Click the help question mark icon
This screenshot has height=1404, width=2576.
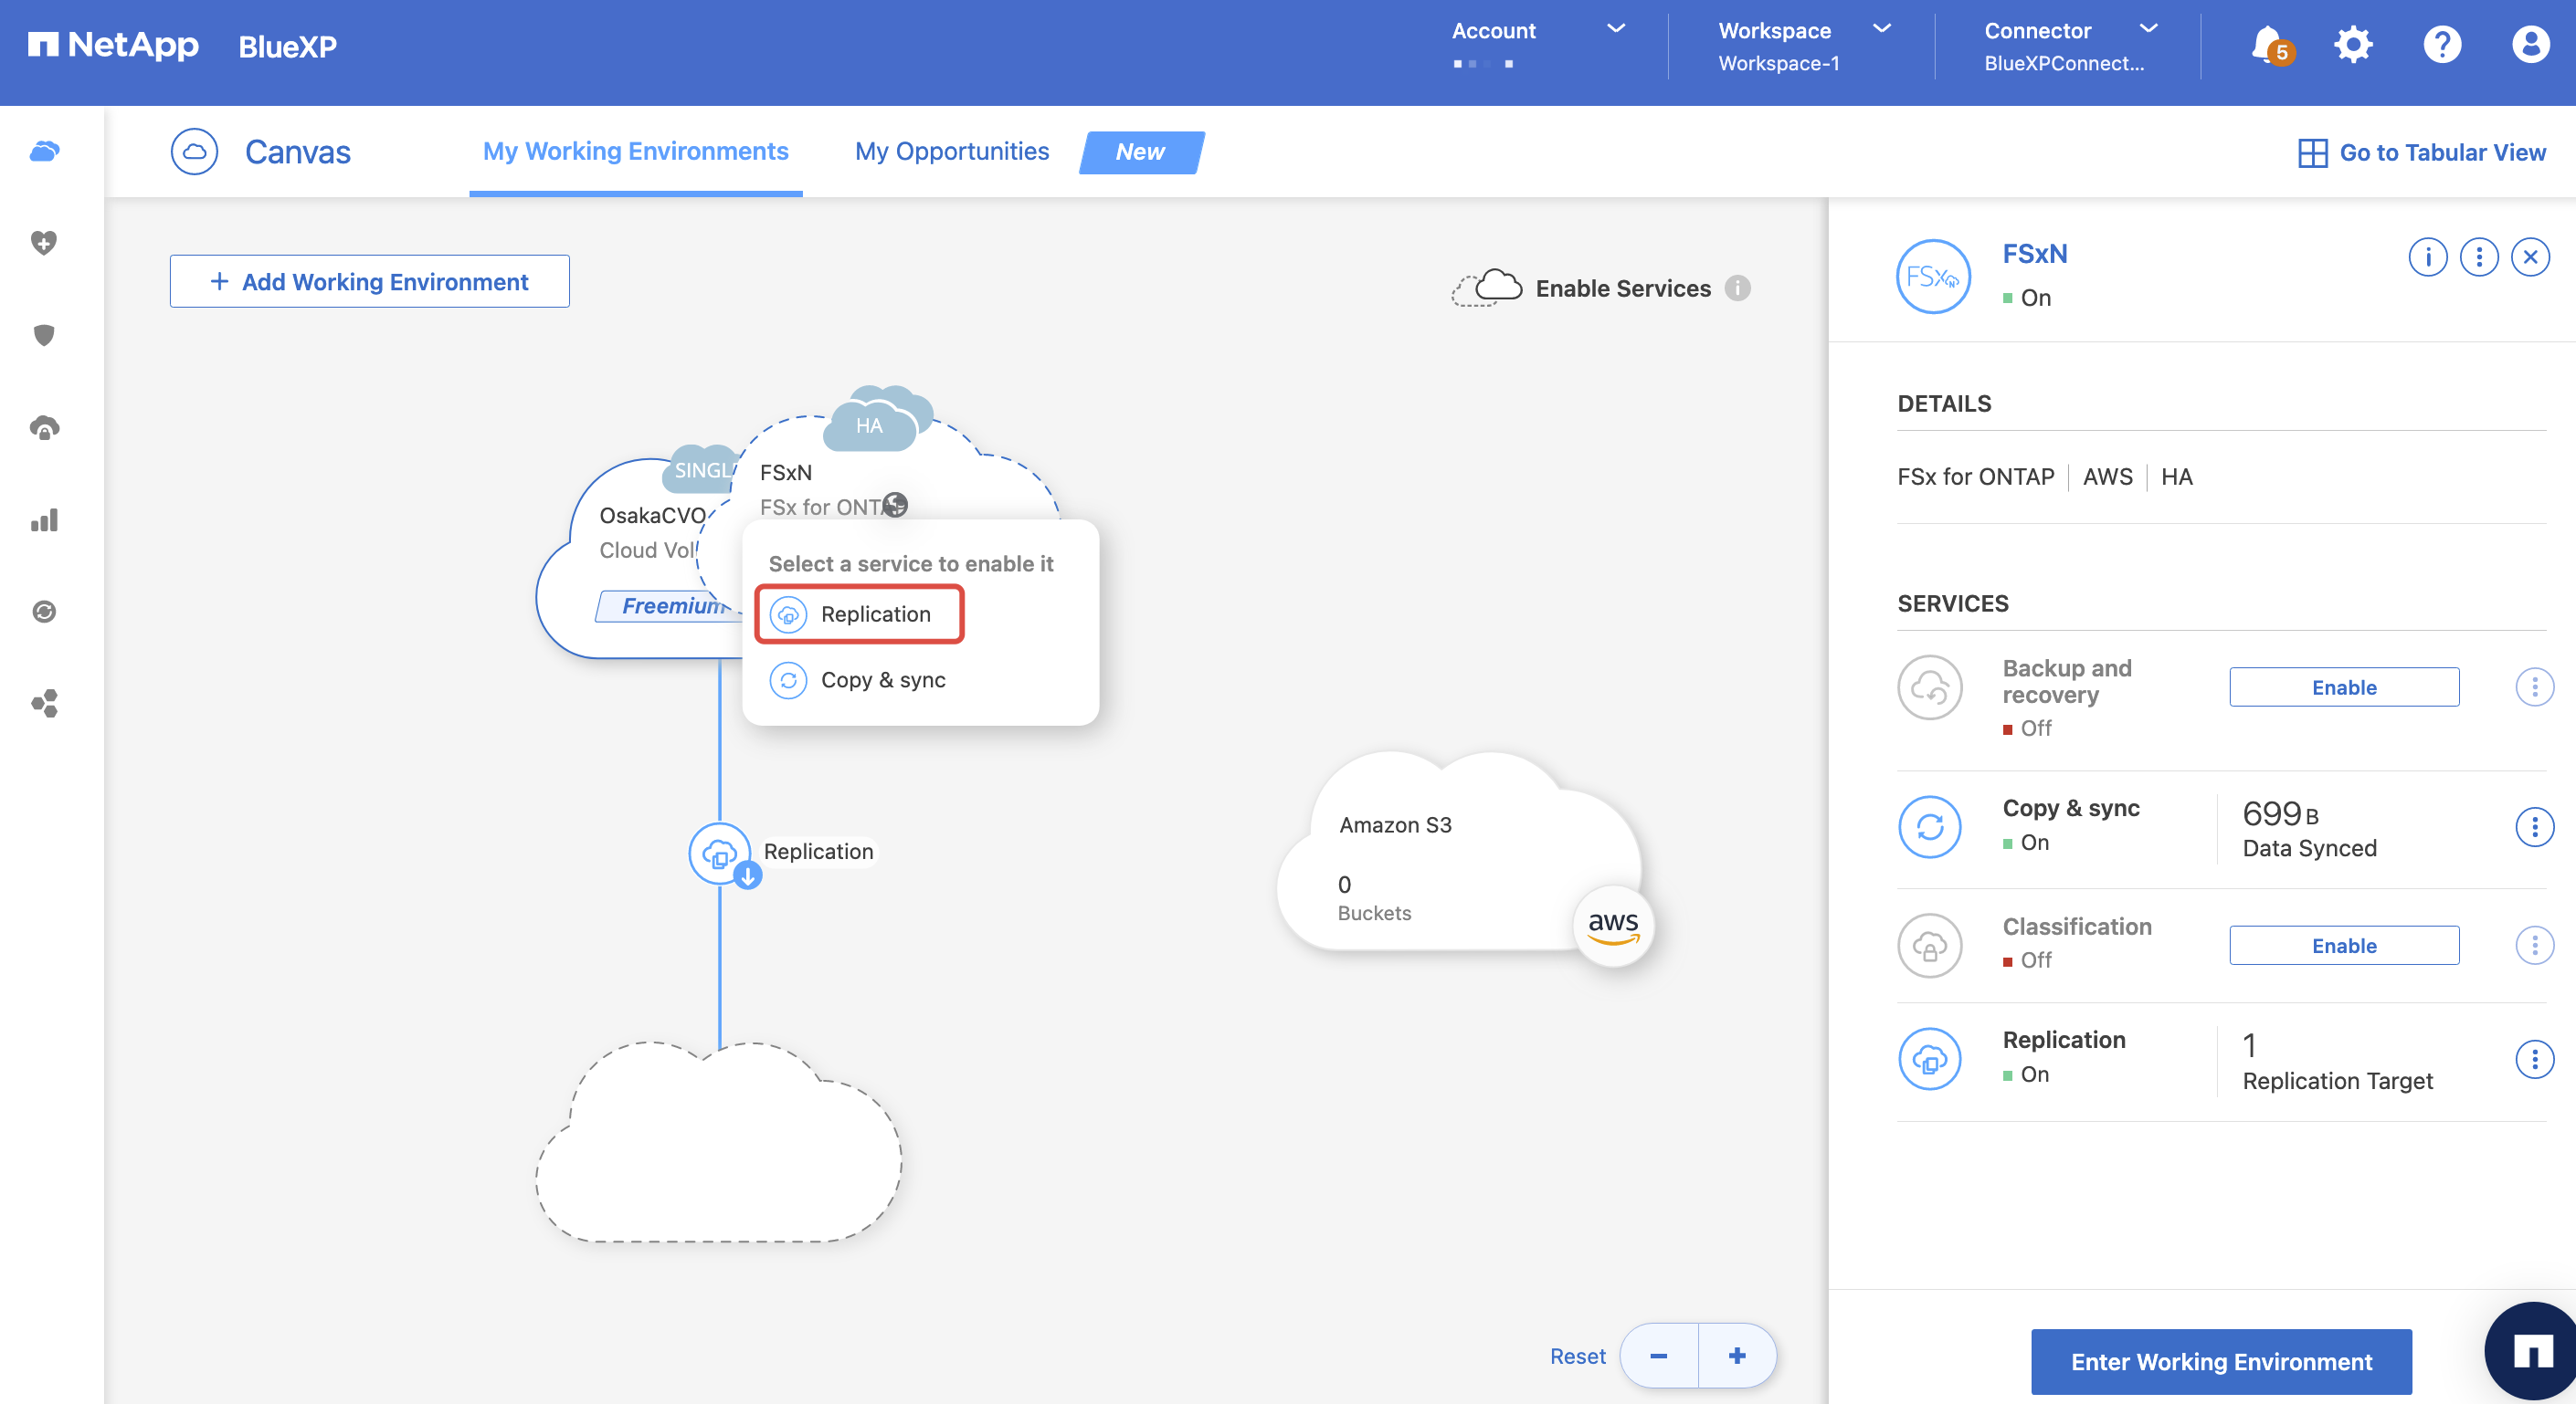point(2441,45)
